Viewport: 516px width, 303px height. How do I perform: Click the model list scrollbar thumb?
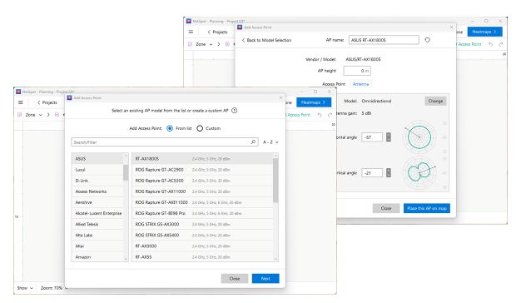pos(275,181)
